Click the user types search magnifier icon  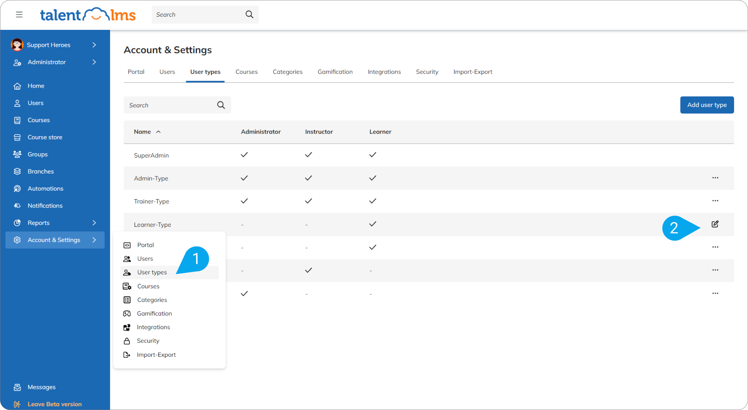[221, 105]
